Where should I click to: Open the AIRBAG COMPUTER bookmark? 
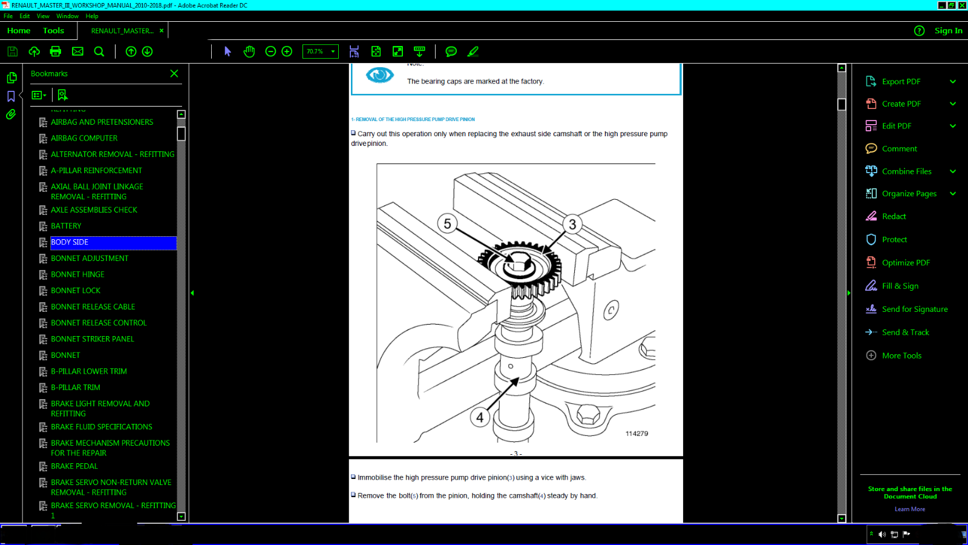click(x=84, y=138)
